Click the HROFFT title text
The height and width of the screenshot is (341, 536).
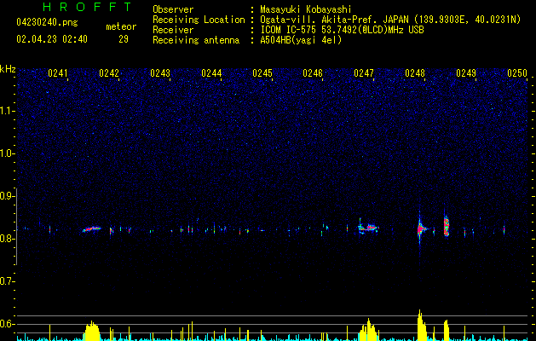pos(88,7)
